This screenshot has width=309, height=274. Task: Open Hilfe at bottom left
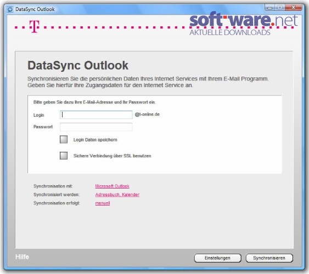tap(22, 256)
